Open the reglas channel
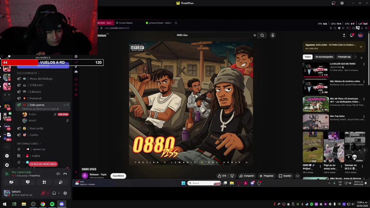 point(43,156)
